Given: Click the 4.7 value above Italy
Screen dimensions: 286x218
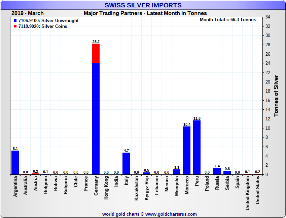Looking at the screenshot, I should pos(126,151).
